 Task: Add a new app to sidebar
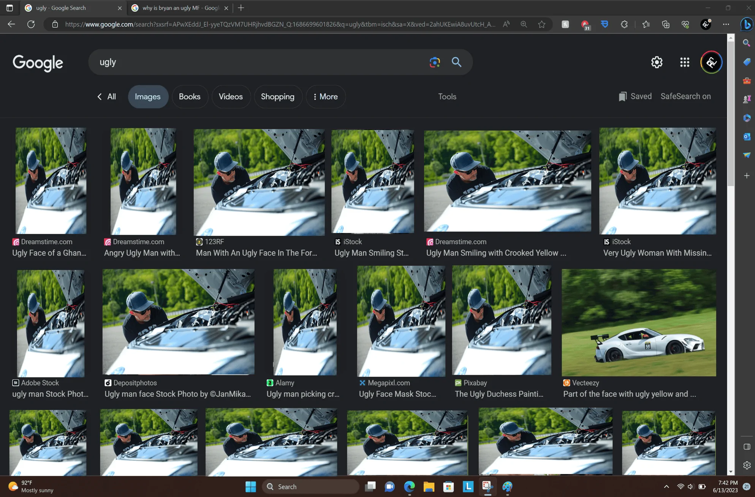pyautogui.click(x=747, y=176)
